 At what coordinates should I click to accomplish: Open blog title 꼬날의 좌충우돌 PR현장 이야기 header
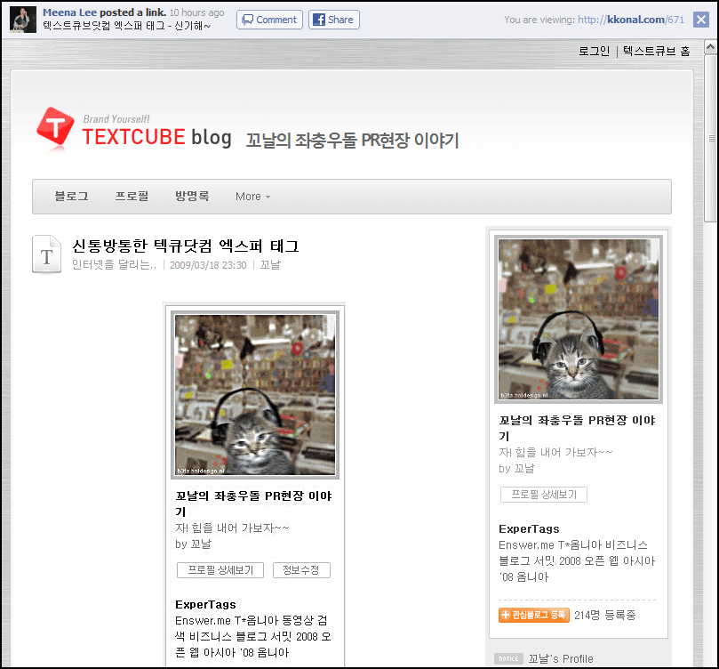pos(352,141)
